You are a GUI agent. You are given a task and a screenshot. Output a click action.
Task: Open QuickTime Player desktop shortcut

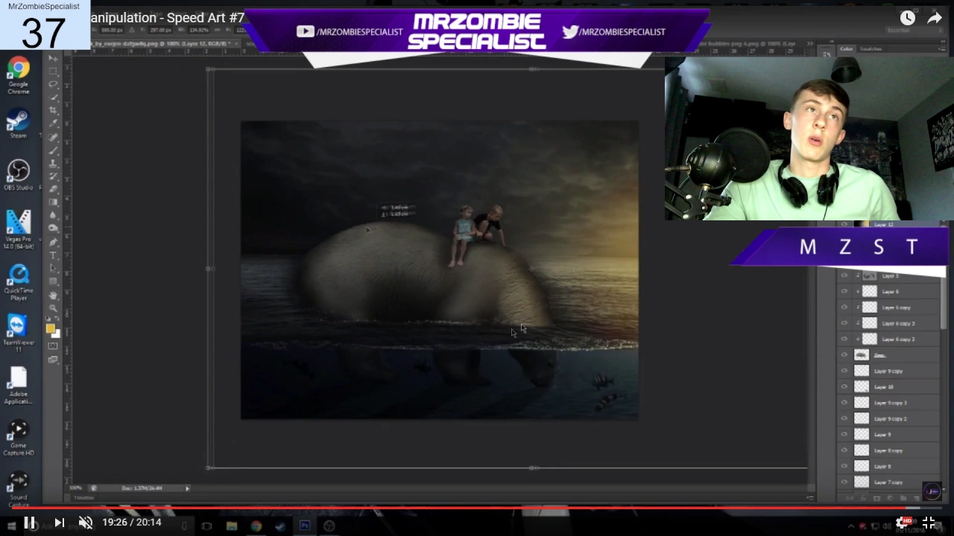click(x=19, y=281)
